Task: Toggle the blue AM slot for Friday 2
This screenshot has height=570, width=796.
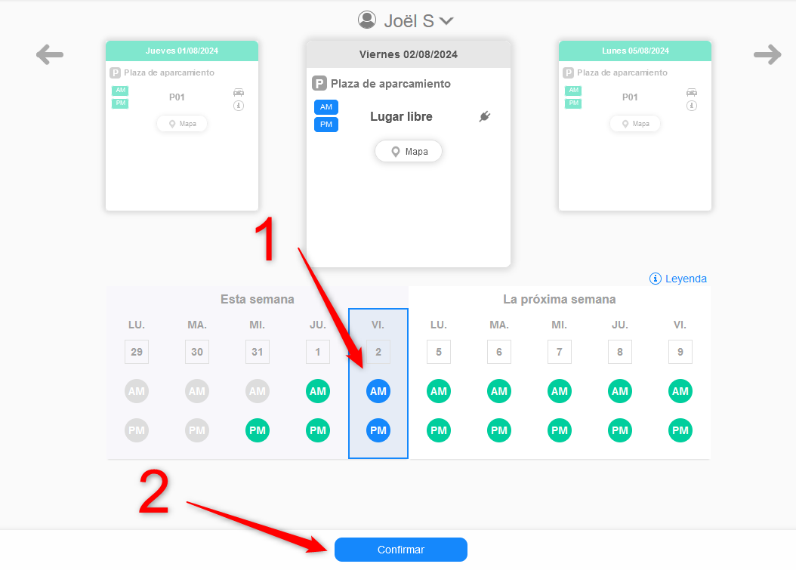Action: (378, 391)
